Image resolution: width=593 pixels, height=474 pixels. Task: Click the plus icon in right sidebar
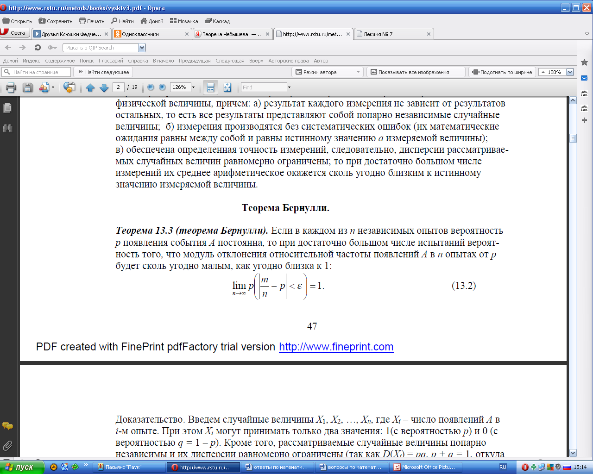[x=584, y=120]
